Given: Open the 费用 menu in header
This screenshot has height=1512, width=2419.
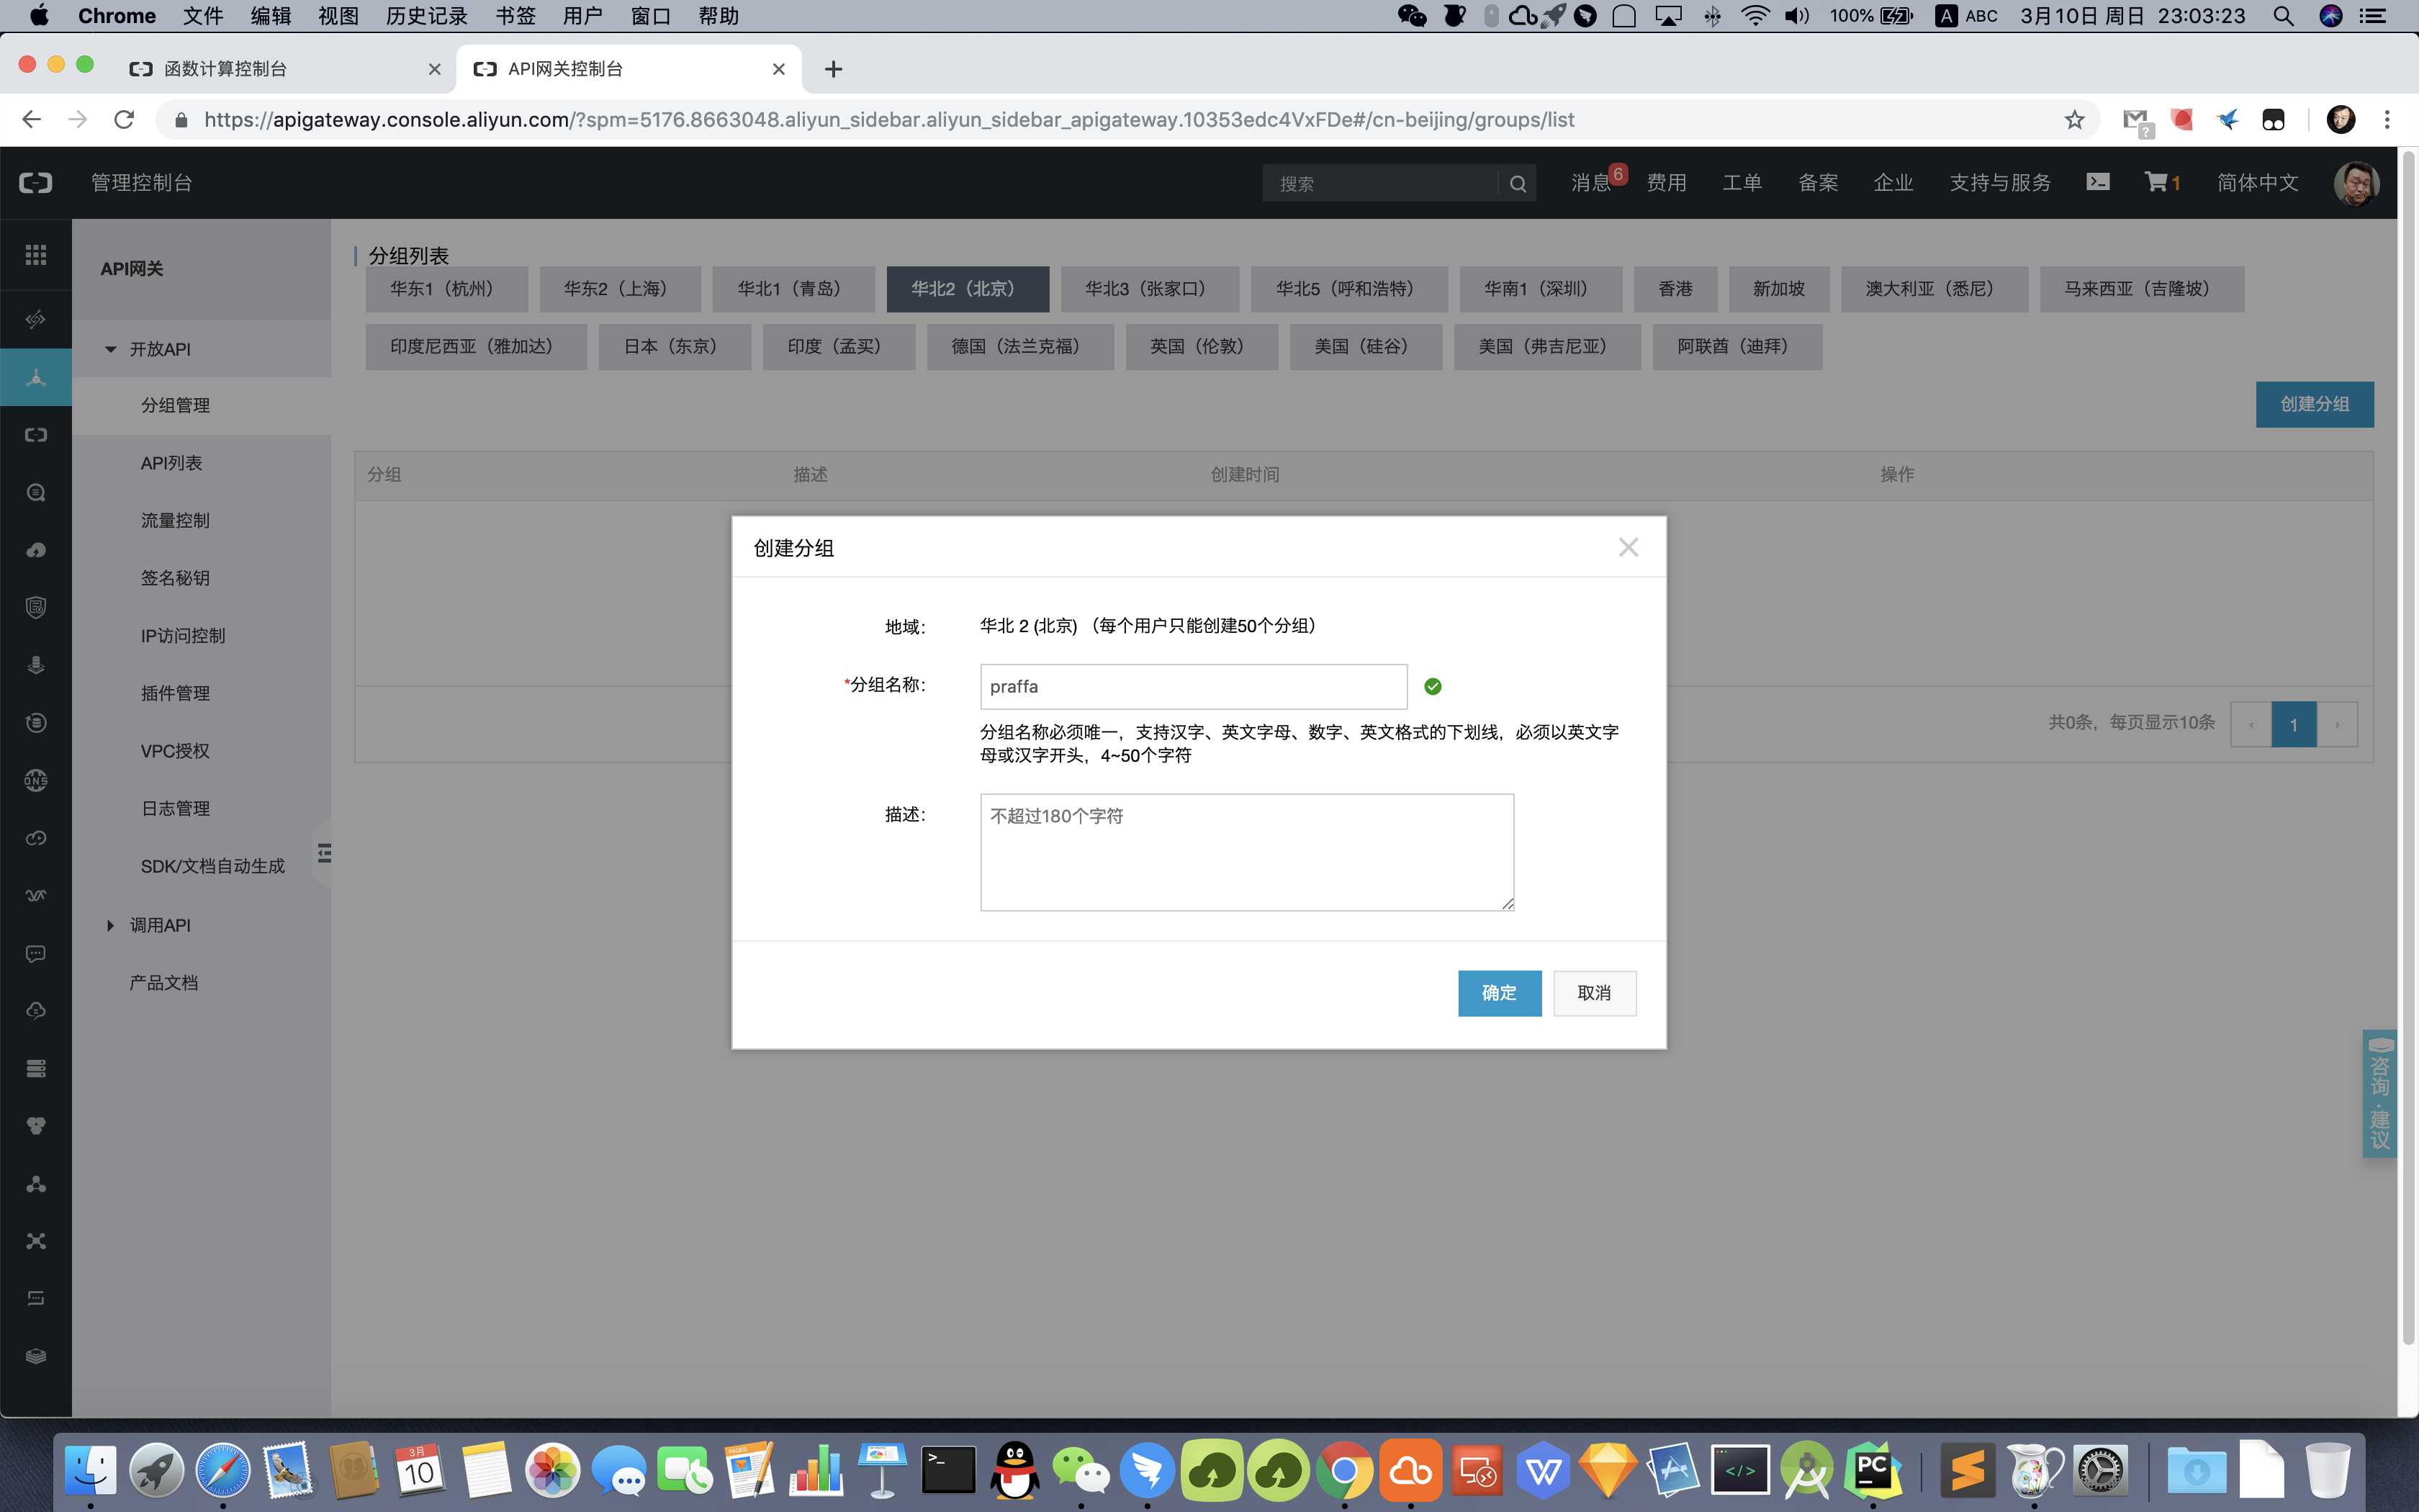Looking at the screenshot, I should click(1667, 183).
